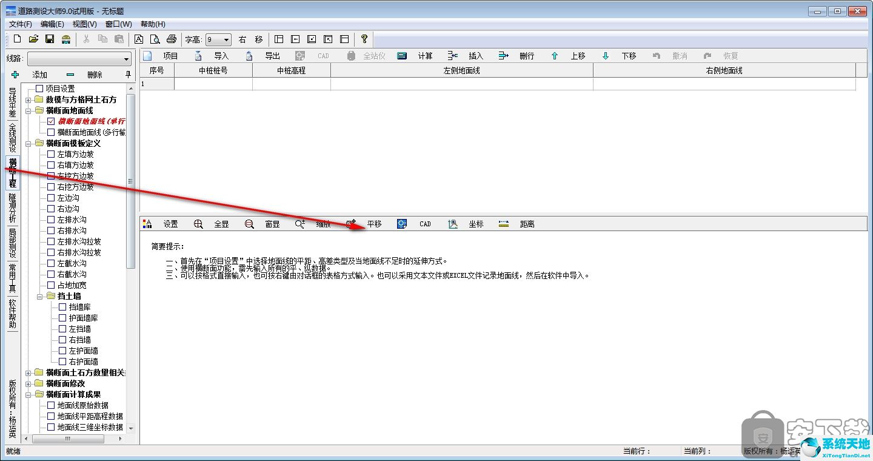This screenshot has width=873, height=461.
Task: Collapse 横断面地面线 tree node
Action: point(28,110)
